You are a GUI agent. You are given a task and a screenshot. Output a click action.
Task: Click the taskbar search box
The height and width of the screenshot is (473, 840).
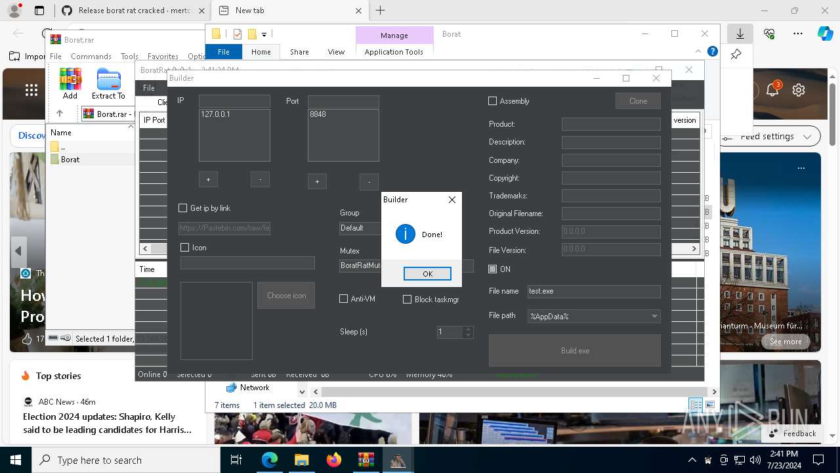(126, 460)
